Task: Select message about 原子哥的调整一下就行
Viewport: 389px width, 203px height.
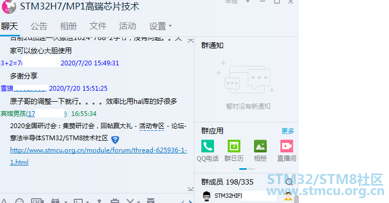Action: (93, 101)
